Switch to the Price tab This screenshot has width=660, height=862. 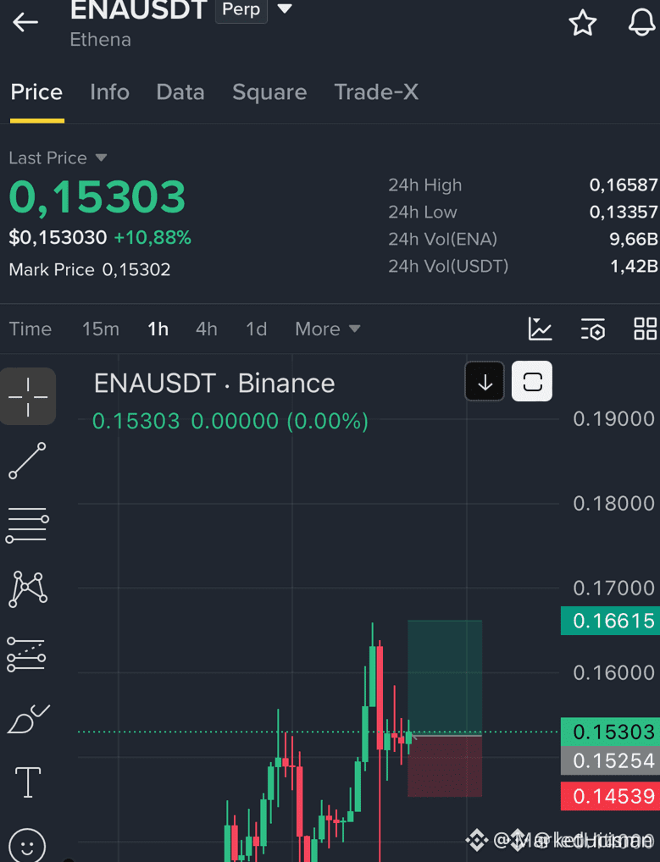click(x=36, y=92)
